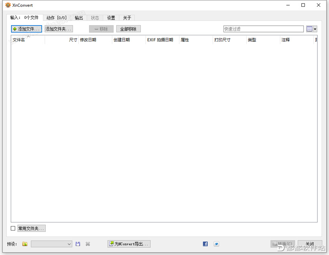Click the load preset folder icon
This screenshot has height=255, width=329.
[25, 244]
